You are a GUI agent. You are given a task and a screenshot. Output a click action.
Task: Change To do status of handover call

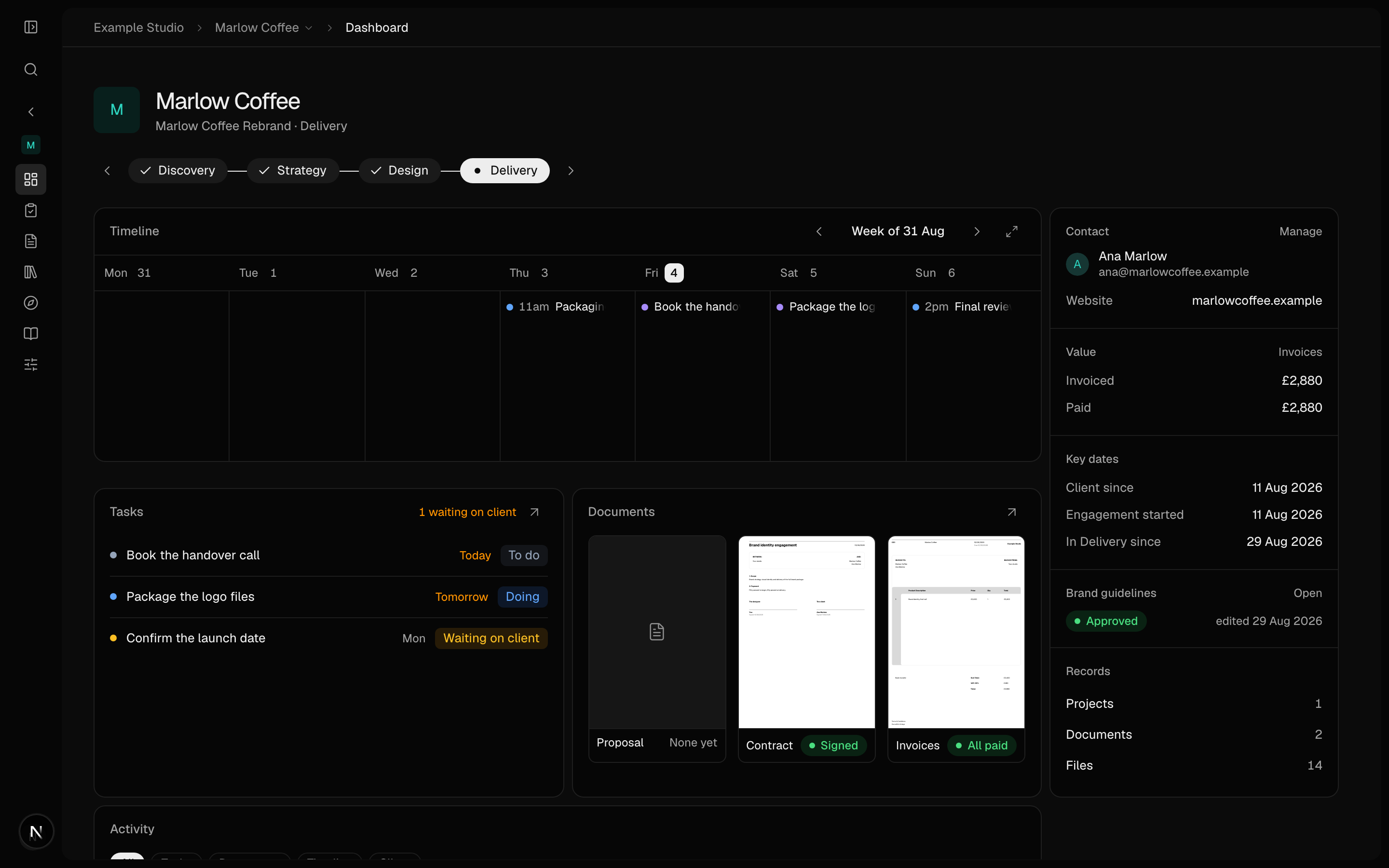click(x=524, y=555)
